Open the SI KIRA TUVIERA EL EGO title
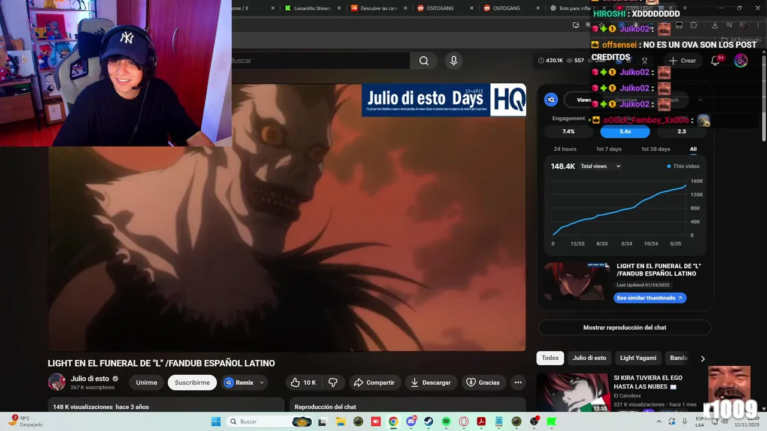767x431 pixels. coord(648,382)
